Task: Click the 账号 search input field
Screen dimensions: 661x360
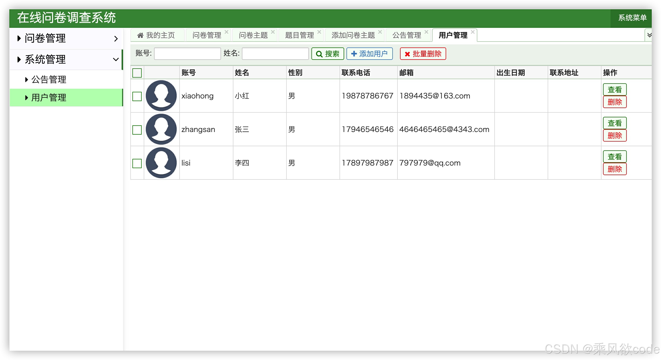Action: click(x=187, y=54)
